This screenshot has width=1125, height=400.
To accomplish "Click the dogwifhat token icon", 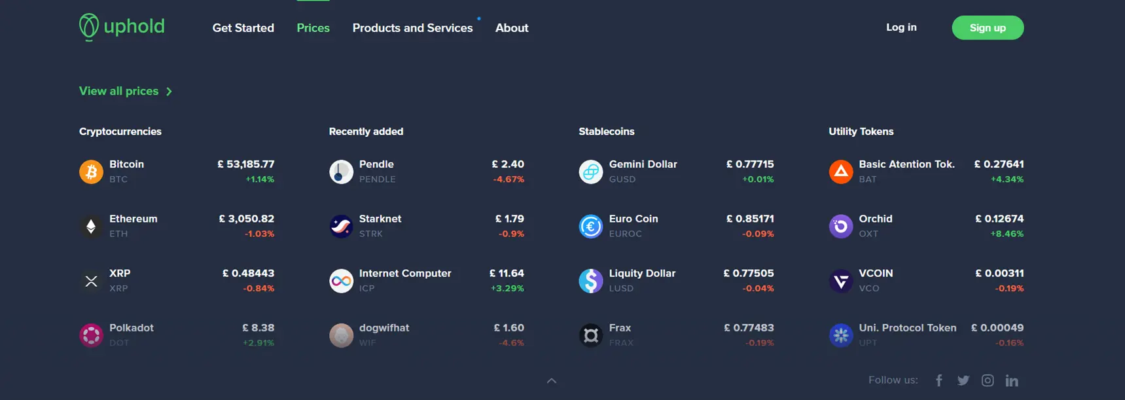I will tap(341, 335).
